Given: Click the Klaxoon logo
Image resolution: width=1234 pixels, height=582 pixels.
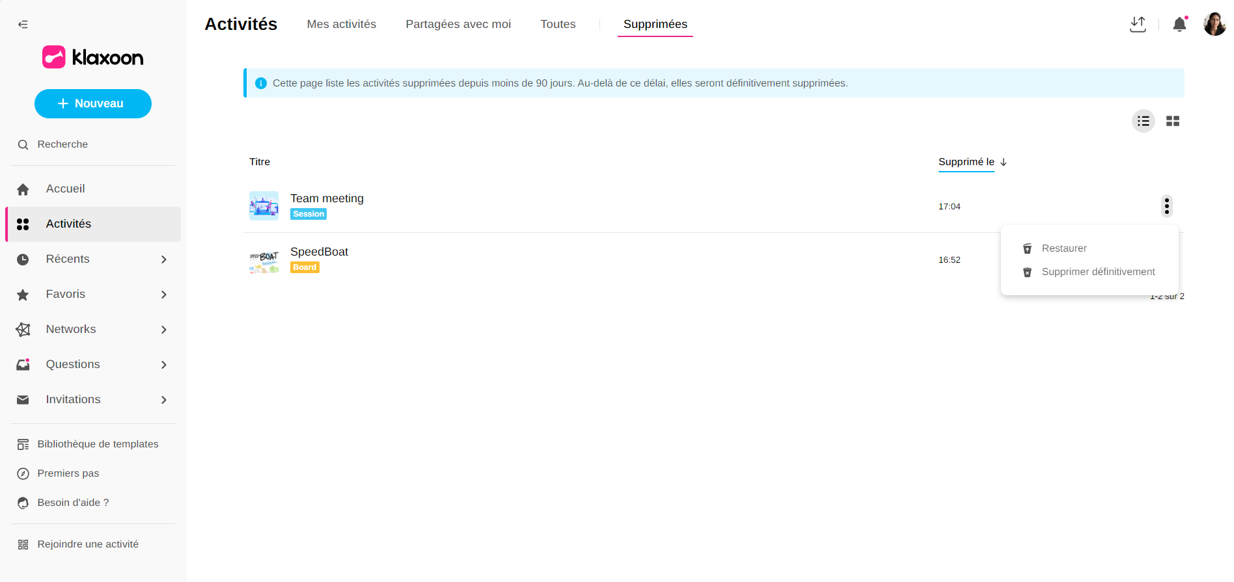Looking at the screenshot, I should pos(92,57).
